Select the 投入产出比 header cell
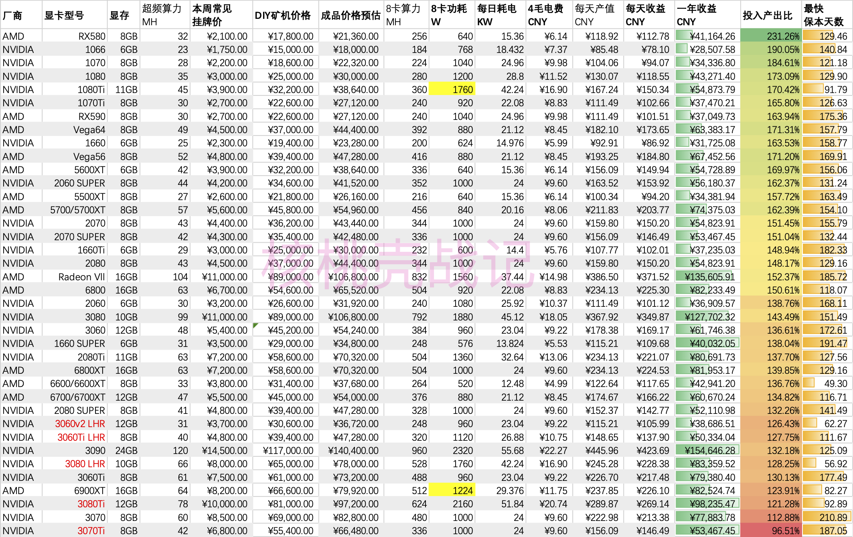 (x=771, y=15)
